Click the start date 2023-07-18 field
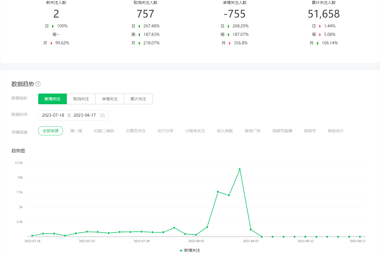 coord(53,115)
